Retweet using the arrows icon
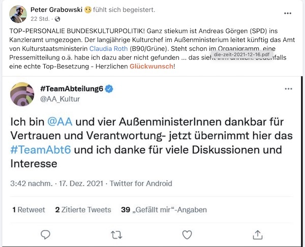Image resolution: width=305 pixels, height=247 pixels. [x=116, y=234]
